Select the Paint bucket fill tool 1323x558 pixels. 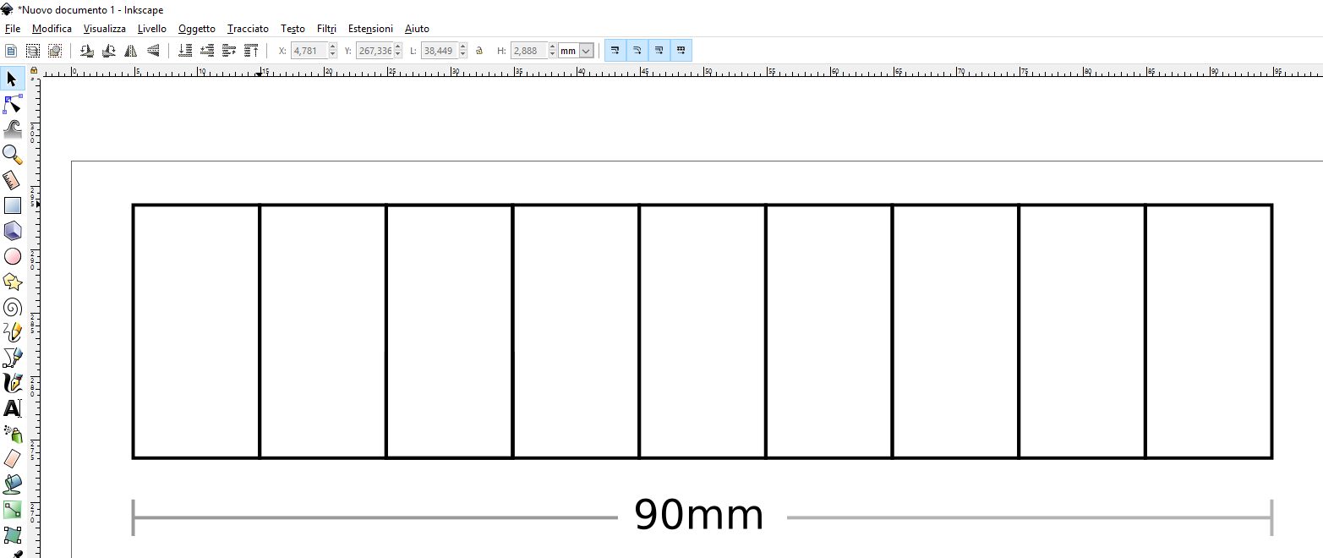coord(12,484)
